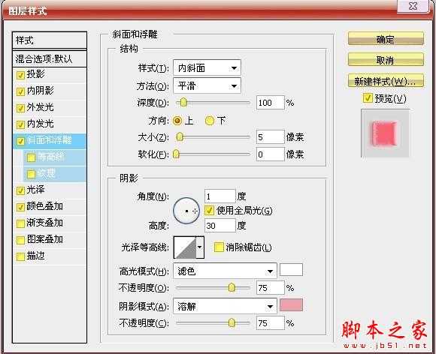The height and width of the screenshot is (354, 436).
Task: Enable the 投影 drop shadow checkbox
Action: [x=20, y=76]
